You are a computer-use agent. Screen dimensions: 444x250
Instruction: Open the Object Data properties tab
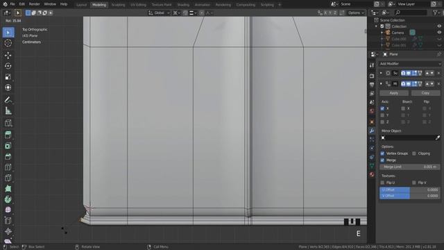click(x=372, y=166)
